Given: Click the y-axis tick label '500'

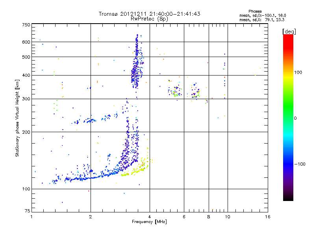Looking at the screenshot, I should [x=26, y=57].
